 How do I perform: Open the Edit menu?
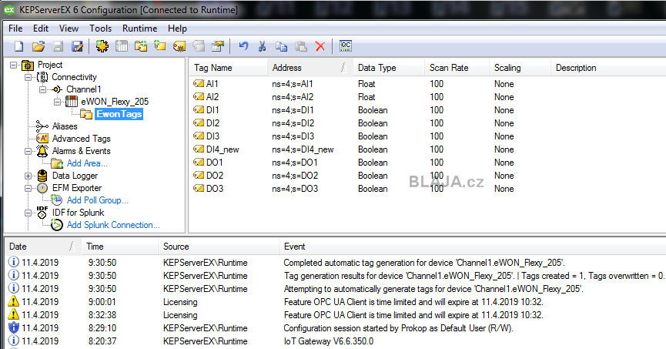[41, 29]
